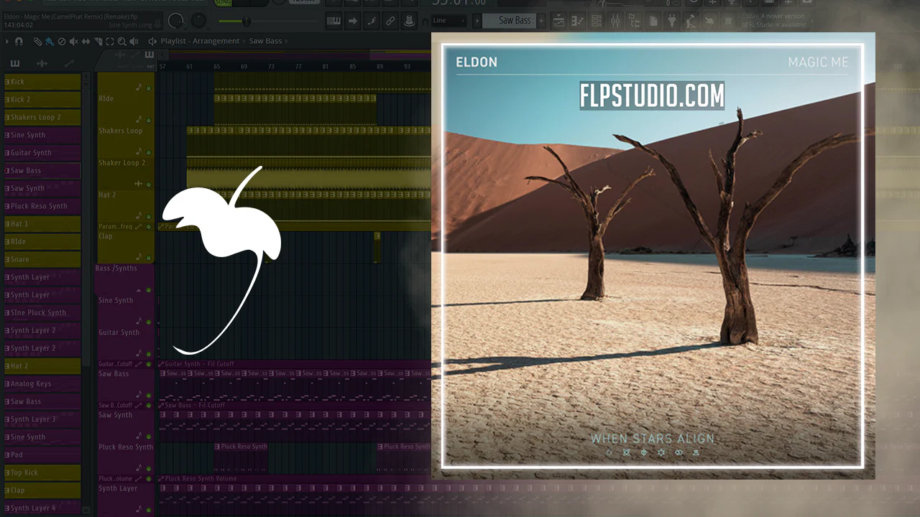
Task: Select the Paint brush tool in playlist toolbar
Action: pyautogui.click(x=49, y=42)
